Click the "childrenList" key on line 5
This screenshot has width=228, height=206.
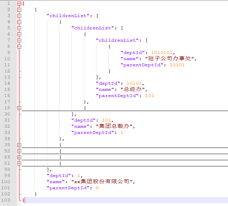tap(93, 28)
